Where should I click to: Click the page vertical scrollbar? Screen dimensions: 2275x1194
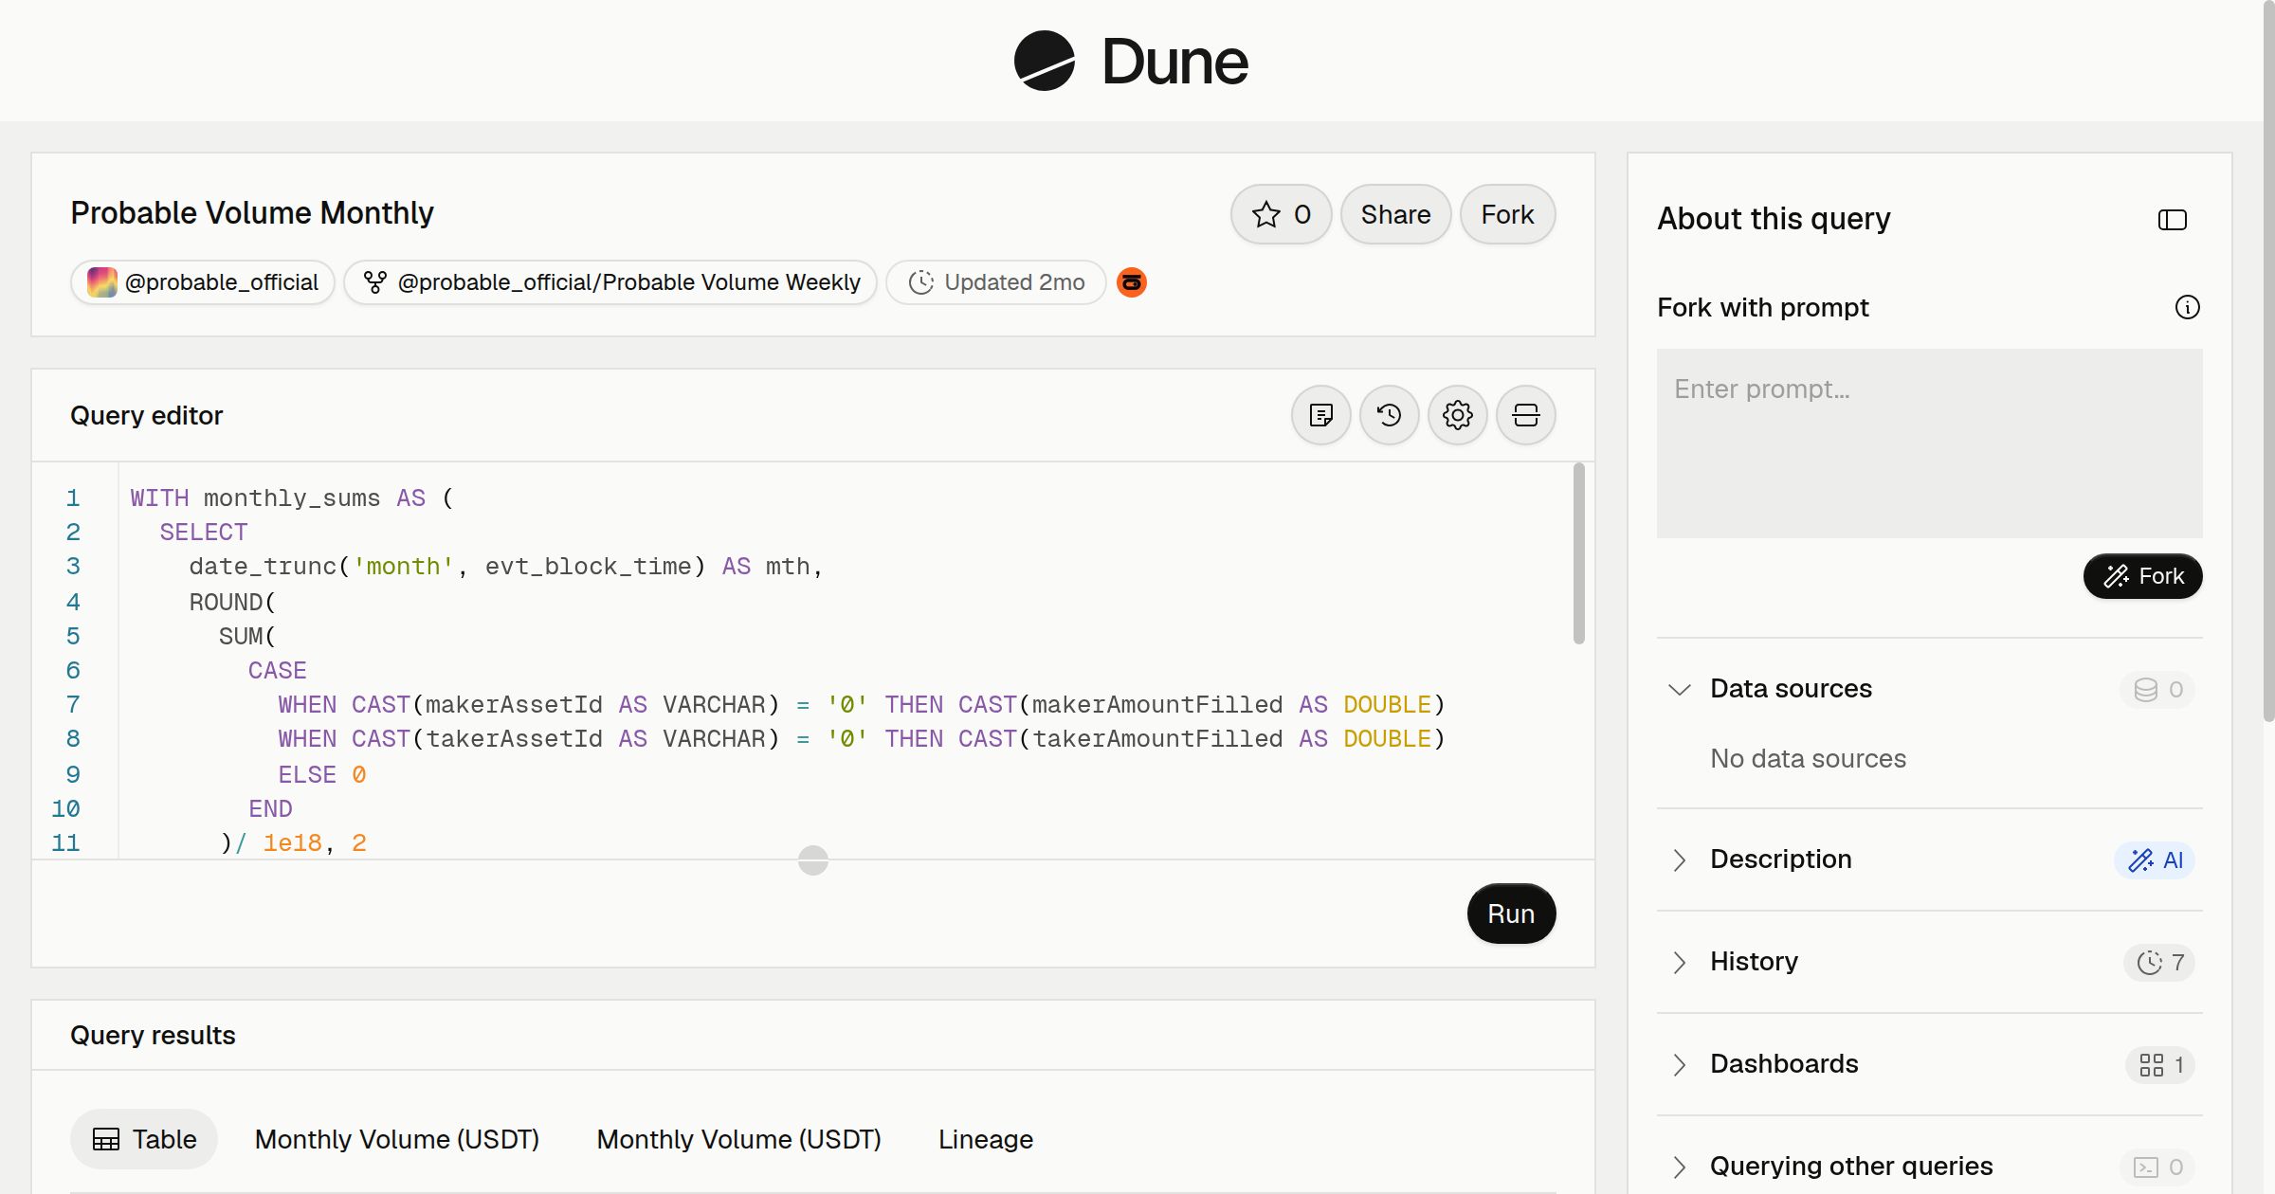(x=2269, y=360)
